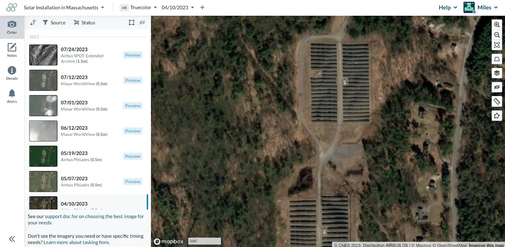Click the 07/24/2023 date text
Viewport: 505px width, 247px height.
[74, 49]
